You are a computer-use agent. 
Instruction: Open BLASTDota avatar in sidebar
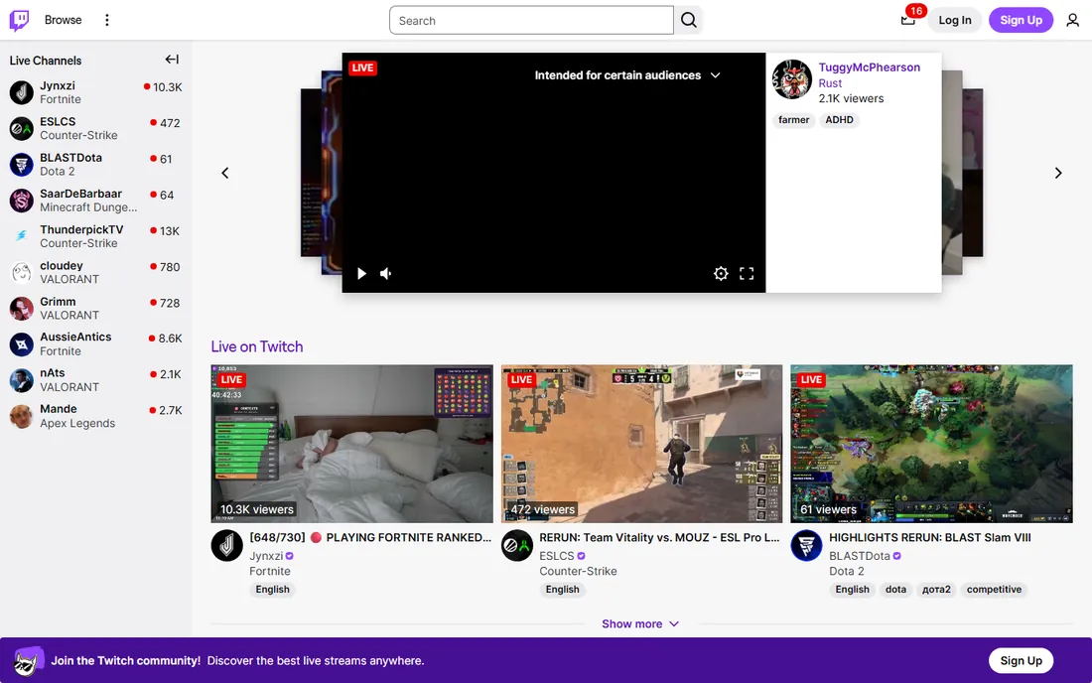22,165
